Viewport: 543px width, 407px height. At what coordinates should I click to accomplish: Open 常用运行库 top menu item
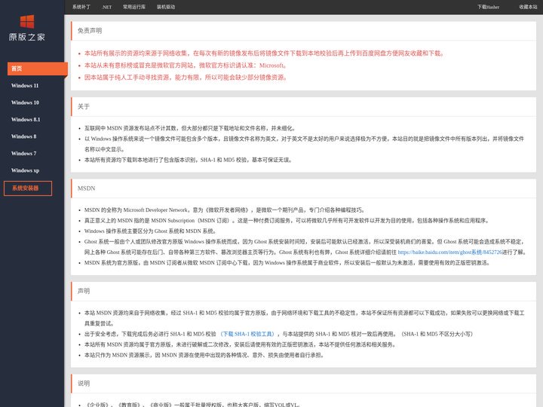134,7
